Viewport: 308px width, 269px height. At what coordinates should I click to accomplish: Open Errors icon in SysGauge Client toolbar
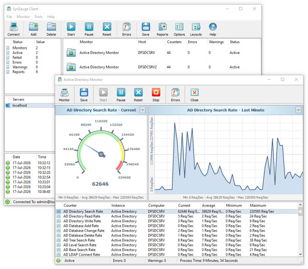[127, 27]
